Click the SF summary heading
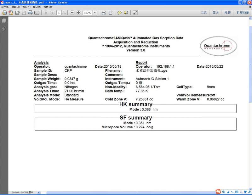Viewport: 252px width, 195px height. [x=136, y=118]
